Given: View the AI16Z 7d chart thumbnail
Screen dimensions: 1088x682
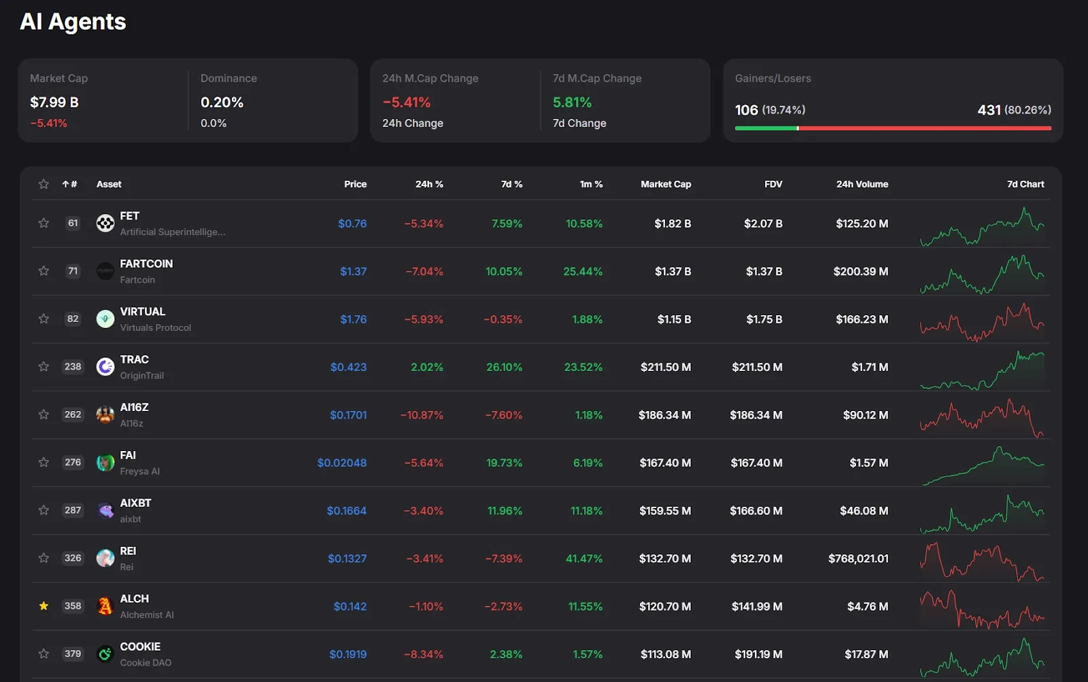Looking at the screenshot, I should pos(981,416).
